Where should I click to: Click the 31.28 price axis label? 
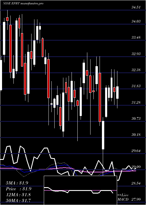point(136,102)
